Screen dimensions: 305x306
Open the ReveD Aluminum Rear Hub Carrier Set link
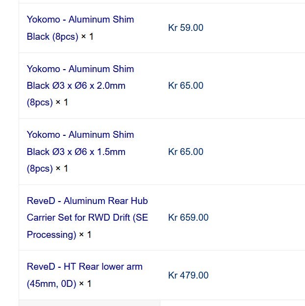(87, 217)
